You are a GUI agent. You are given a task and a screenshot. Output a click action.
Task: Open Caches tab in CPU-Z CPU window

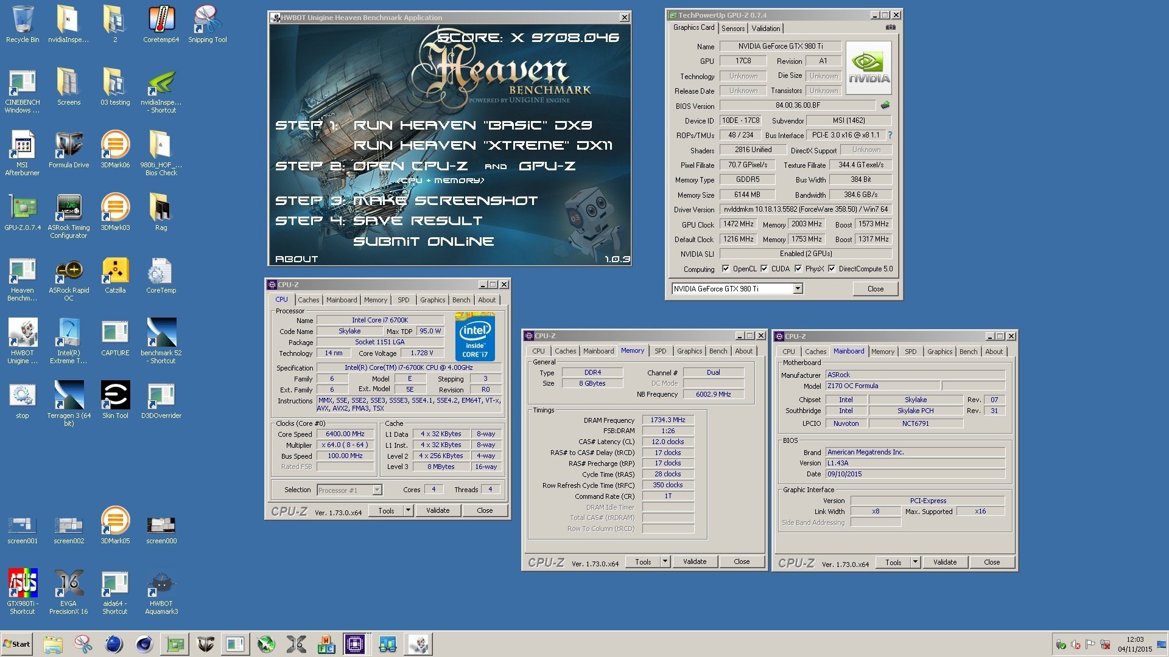tap(308, 300)
